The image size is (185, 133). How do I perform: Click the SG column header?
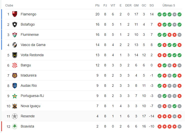pyautogui.click(x=152, y=5)
